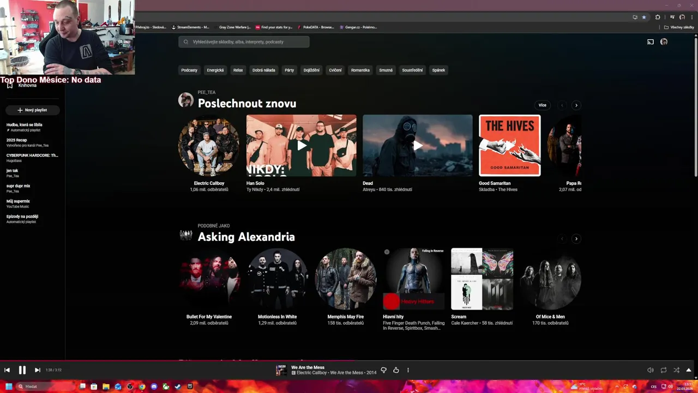Screen dimensions: 698x393
Task: Open Steam from the taskbar
Action: coord(178,386)
